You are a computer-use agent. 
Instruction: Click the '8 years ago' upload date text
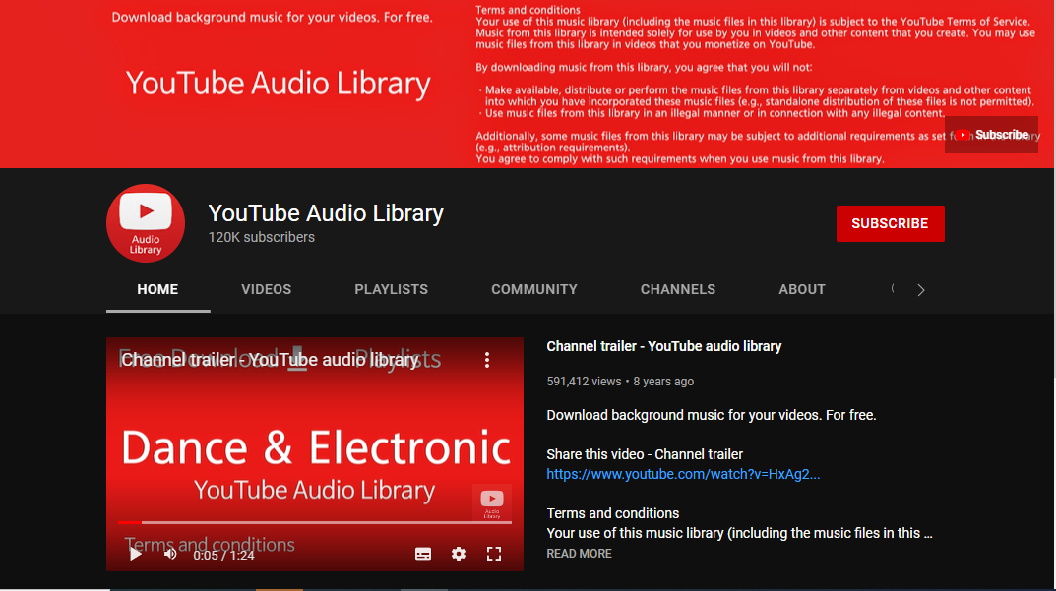(663, 381)
